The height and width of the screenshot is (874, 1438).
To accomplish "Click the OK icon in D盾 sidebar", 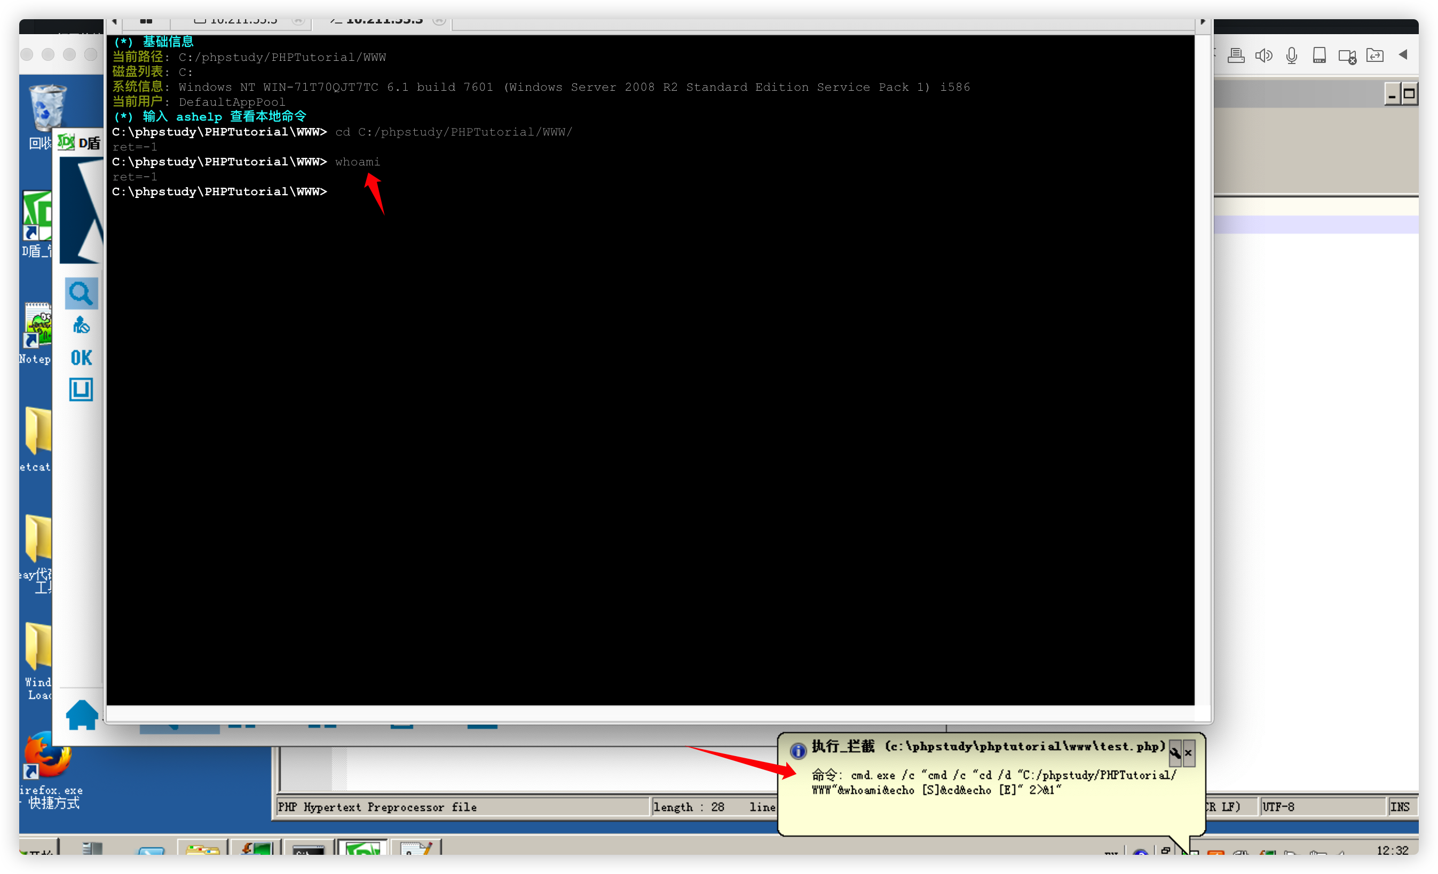I will click(81, 357).
